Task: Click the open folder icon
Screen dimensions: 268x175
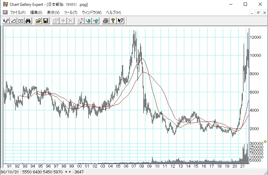Action: (x=38, y=21)
